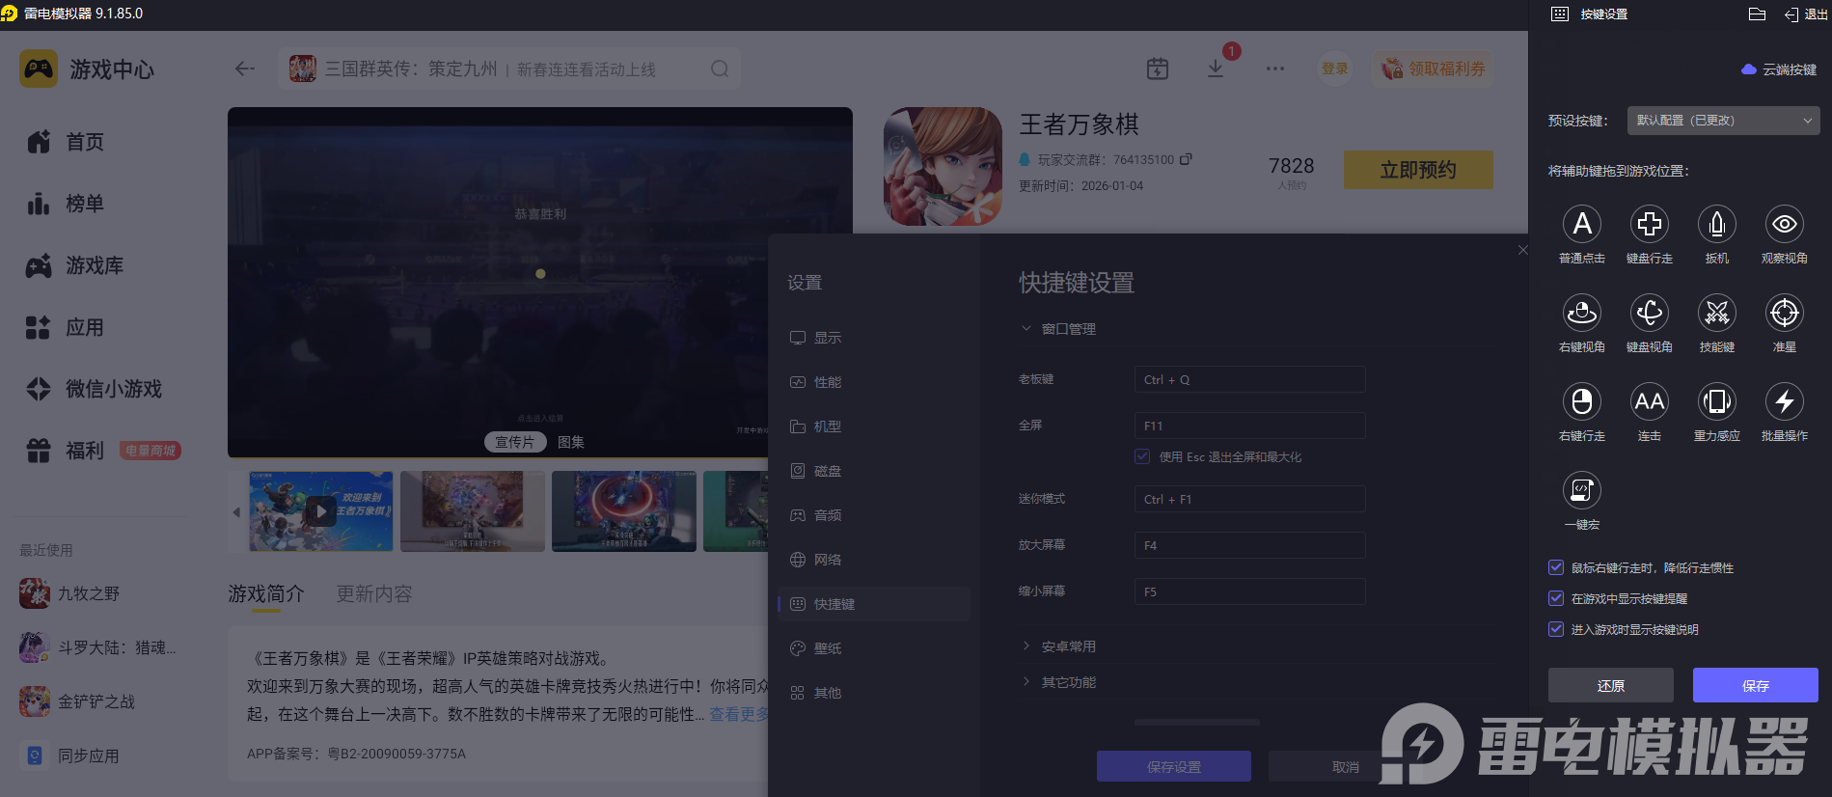The height and width of the screenshot is (797, 1832).
Task: Open 游戏库 in game center sidebar
Action: coord(75,265)
